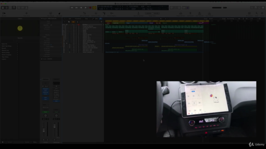Click the Note Repeat toolbar icon

[x=51, y=14]
